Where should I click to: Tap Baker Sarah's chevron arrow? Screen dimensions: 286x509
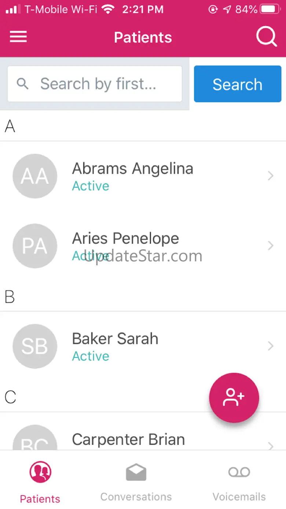point(271,346)
